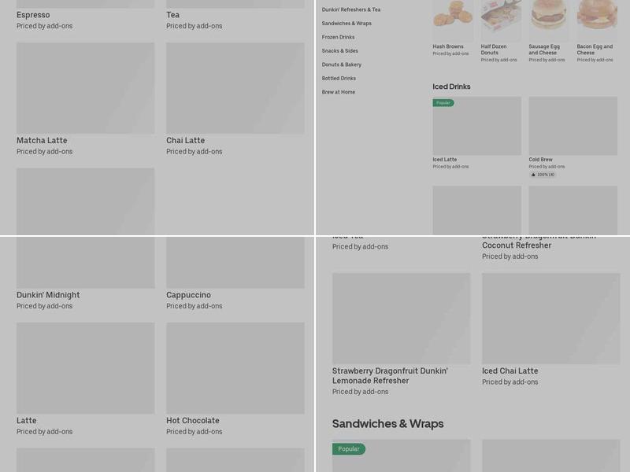This screenshot has height=472, width=630.
Task: Open Donuts & Bakery category
Action: point(341,65)
